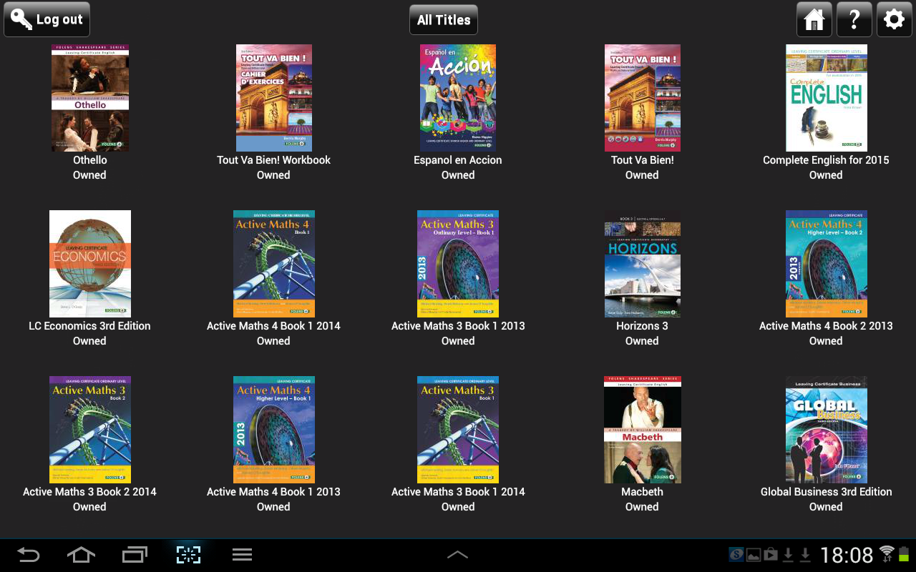Select the "Active Maths 3 Book 2 2014" title text

pos(90,492)
